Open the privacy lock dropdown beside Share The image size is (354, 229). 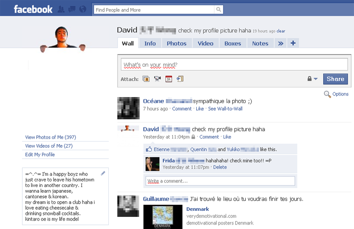point(312,79)
